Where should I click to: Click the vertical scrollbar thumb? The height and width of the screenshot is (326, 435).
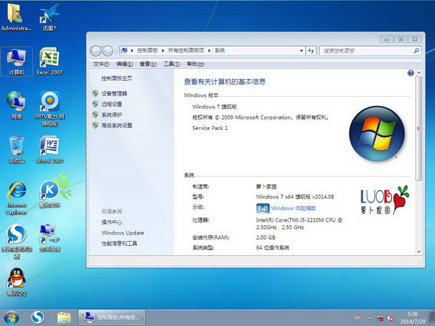click(419, 129)
